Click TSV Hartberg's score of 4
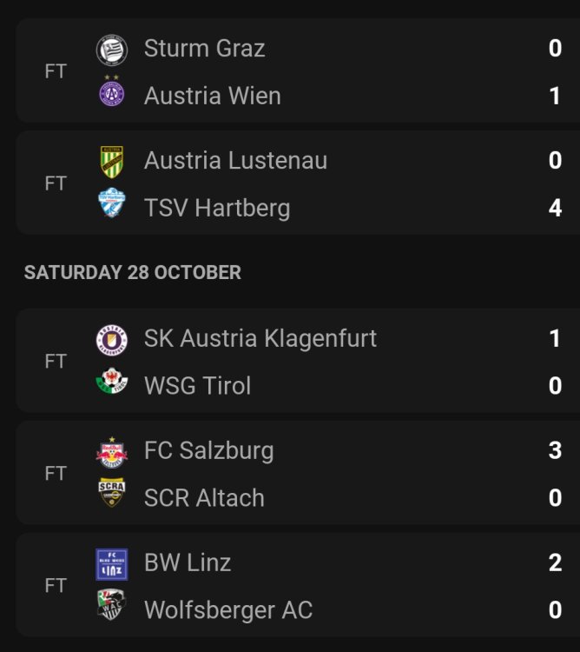 (555, 208)
